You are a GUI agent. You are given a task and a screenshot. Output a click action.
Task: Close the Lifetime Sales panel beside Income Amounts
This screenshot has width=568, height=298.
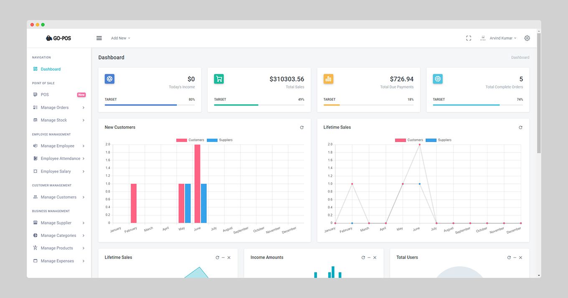[x=229, y=257]
